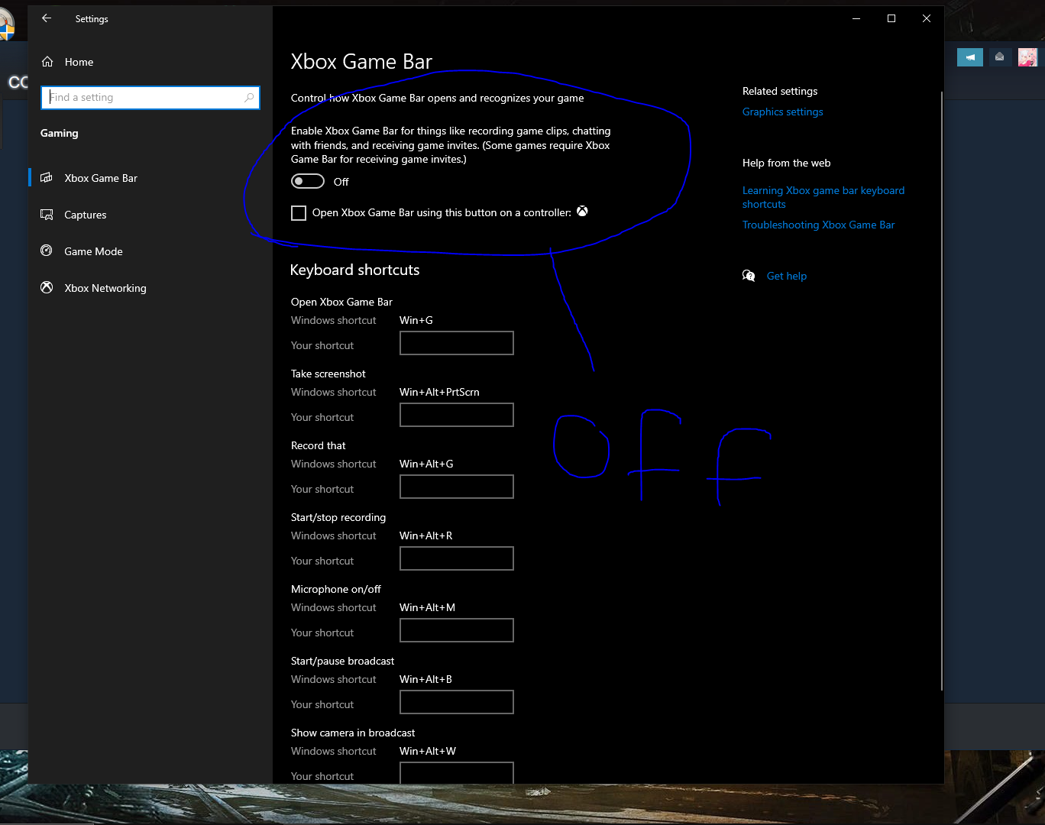Select the search magnifier icon in Find a setting
This screenshot has height=825, width=1045.
coord(249,98)
